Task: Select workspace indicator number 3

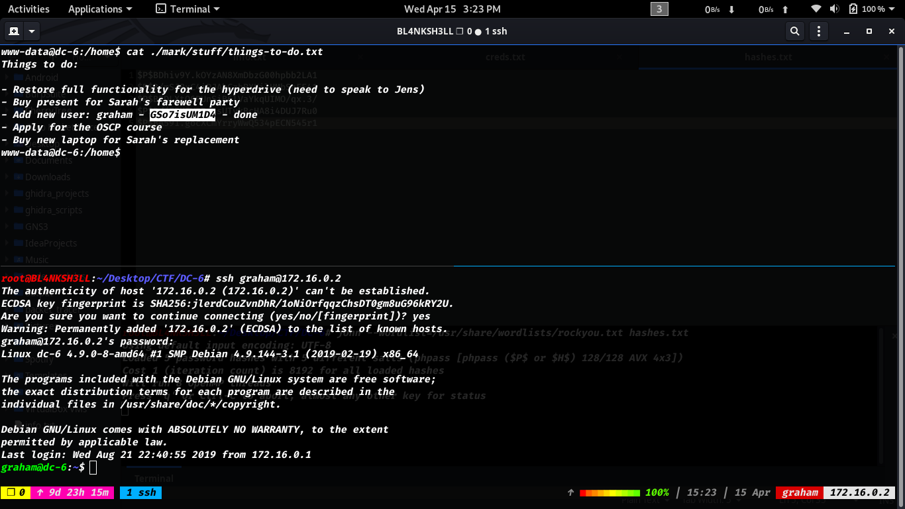Action: [659, 9]
